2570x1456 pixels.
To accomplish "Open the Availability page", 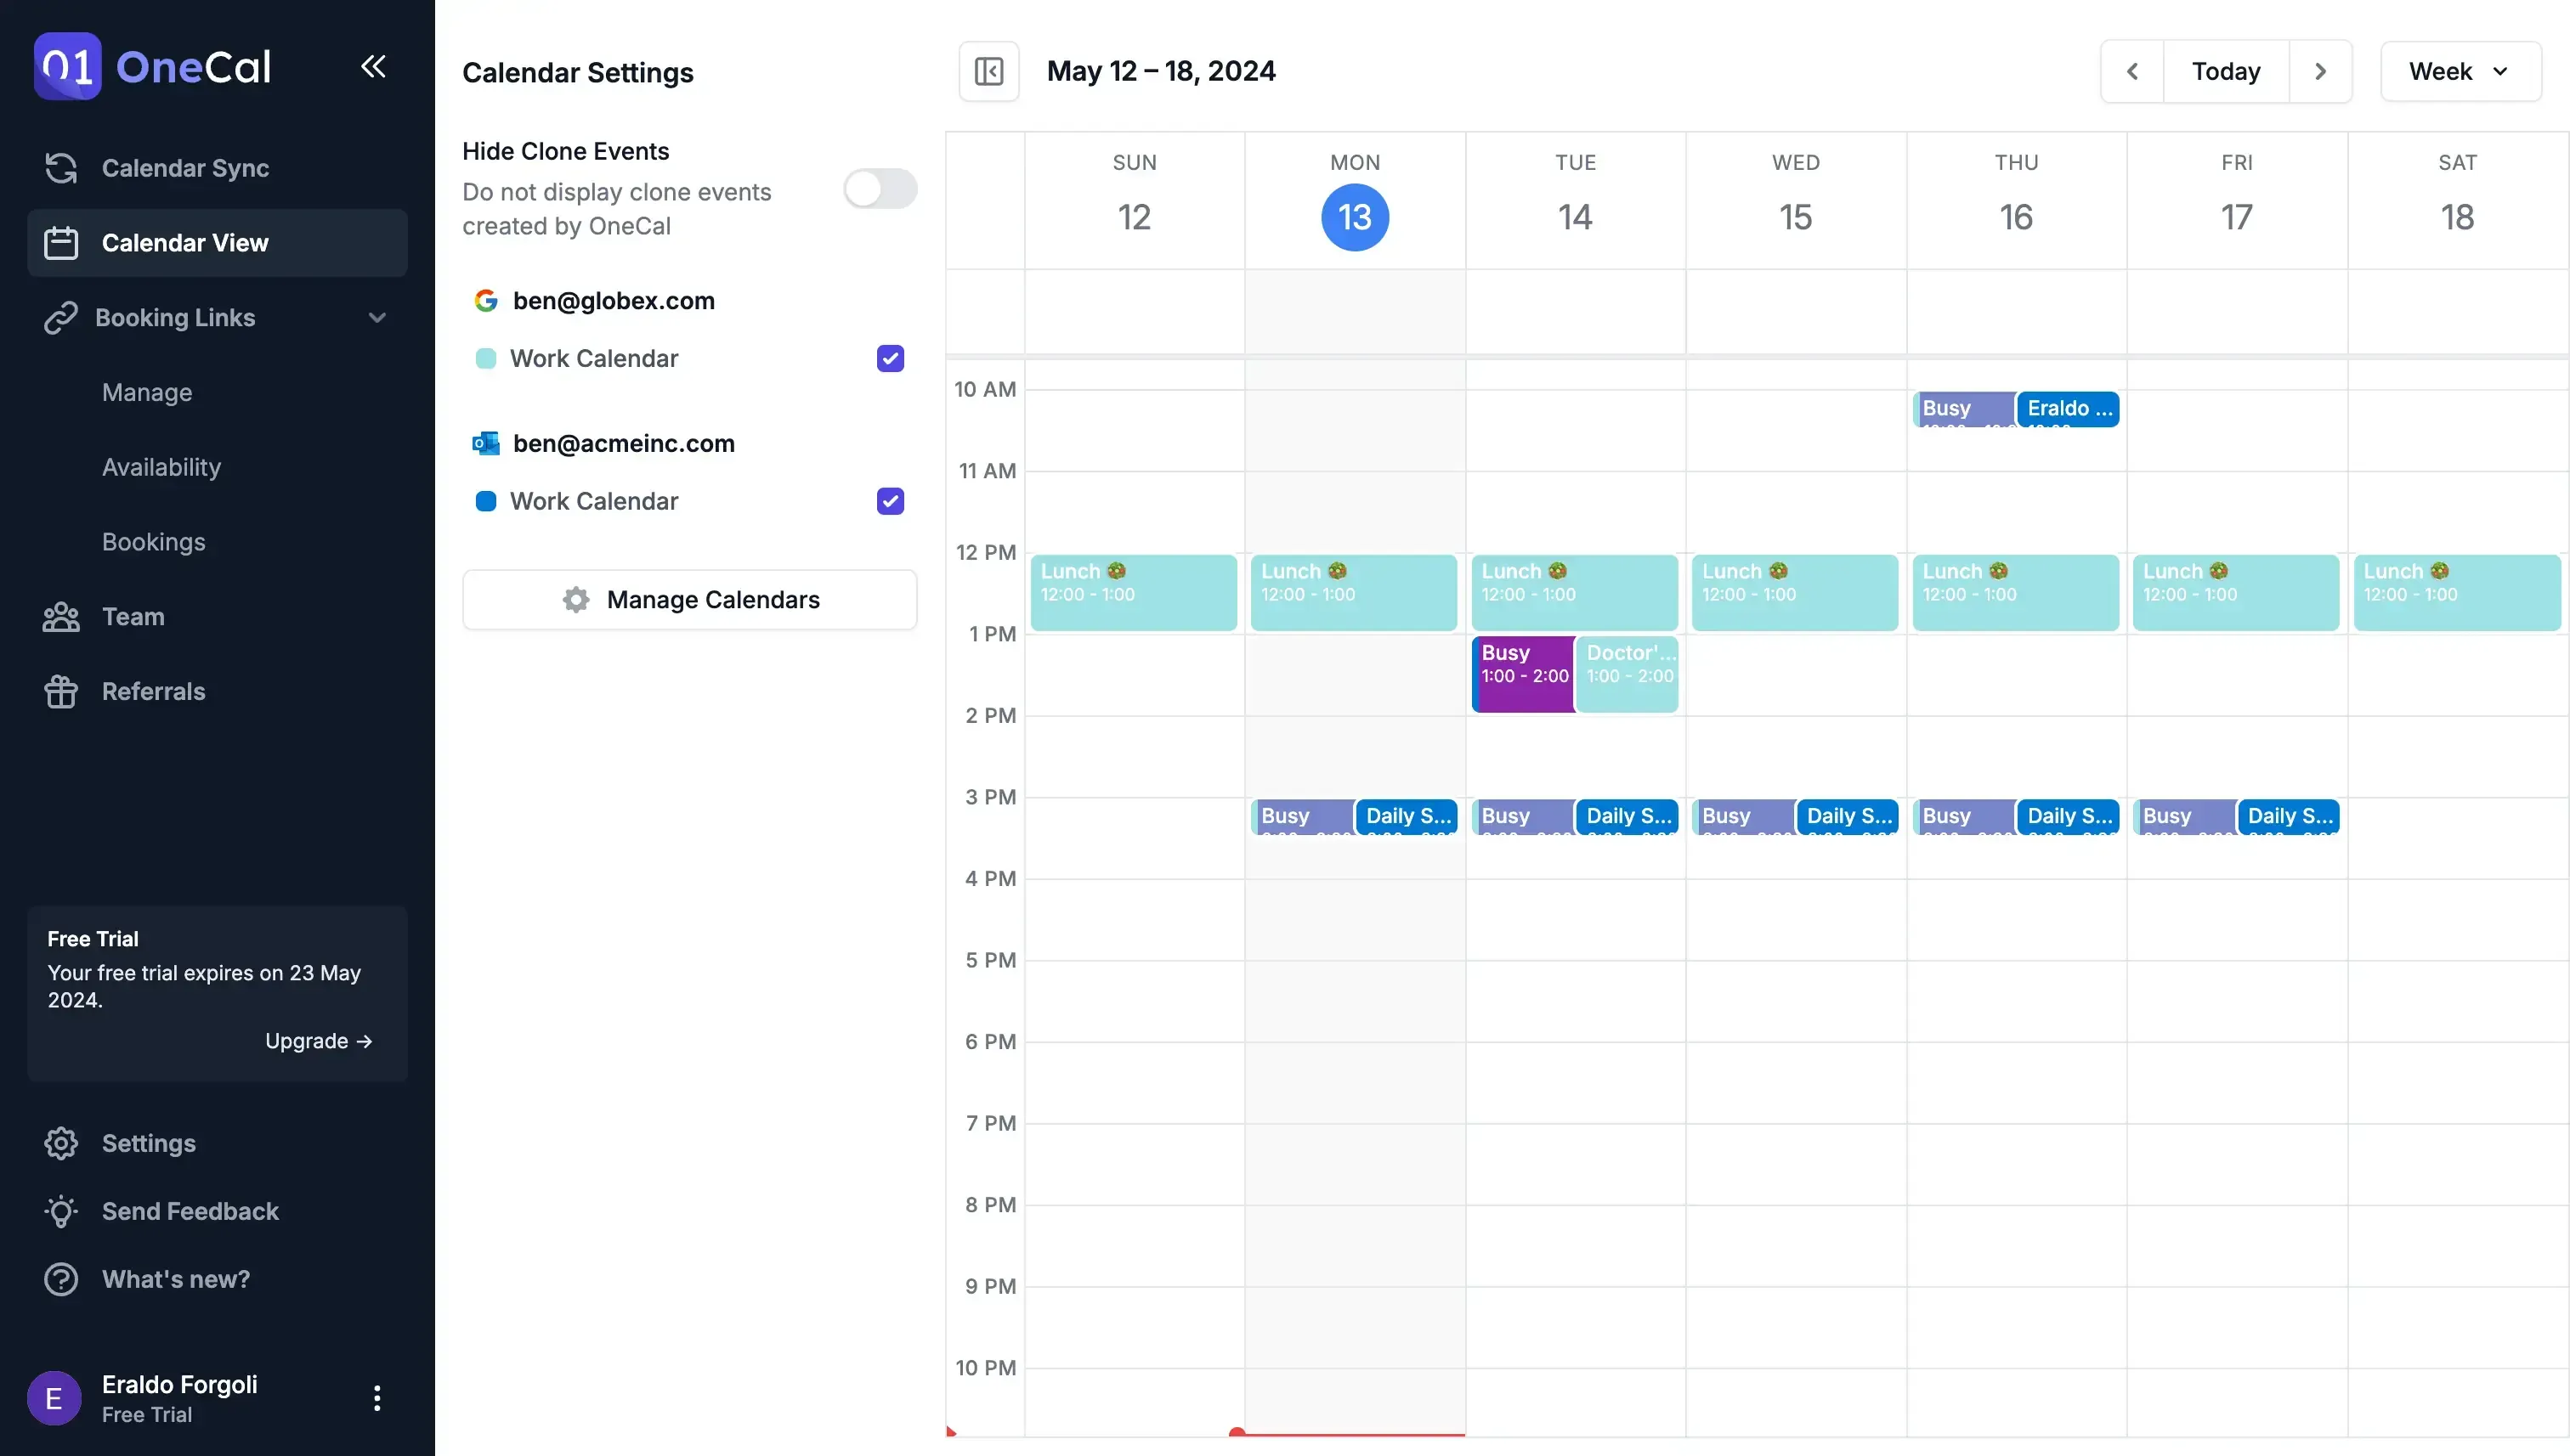I will pos(162,467).
